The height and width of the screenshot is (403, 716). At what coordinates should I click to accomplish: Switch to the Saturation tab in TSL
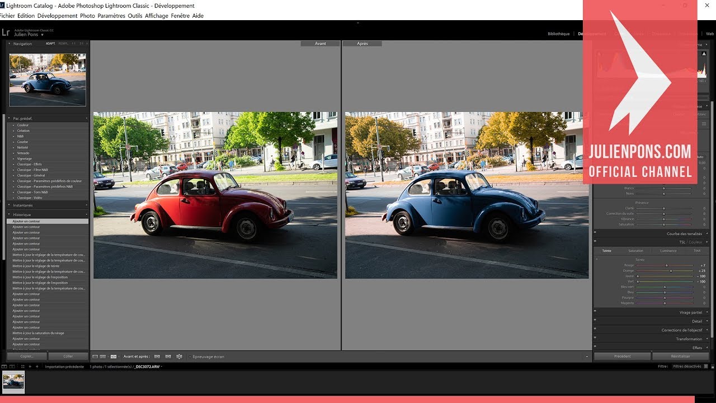point(636,251)
